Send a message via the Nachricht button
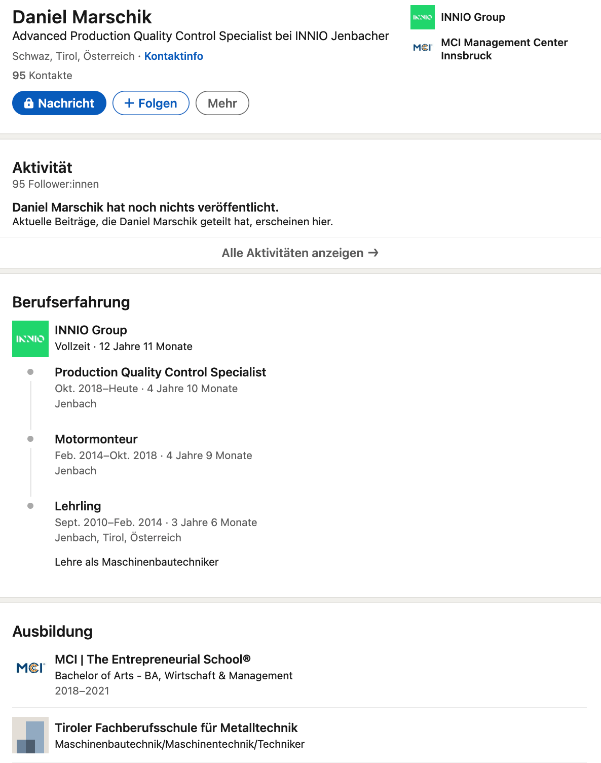This screenshot has width=601, height=763. coord(59,103)
